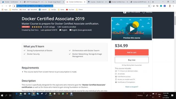Open the DevOps bookmark folder
Screen dimensions: 176x99
pyautogui.click(x=52, y=10)
